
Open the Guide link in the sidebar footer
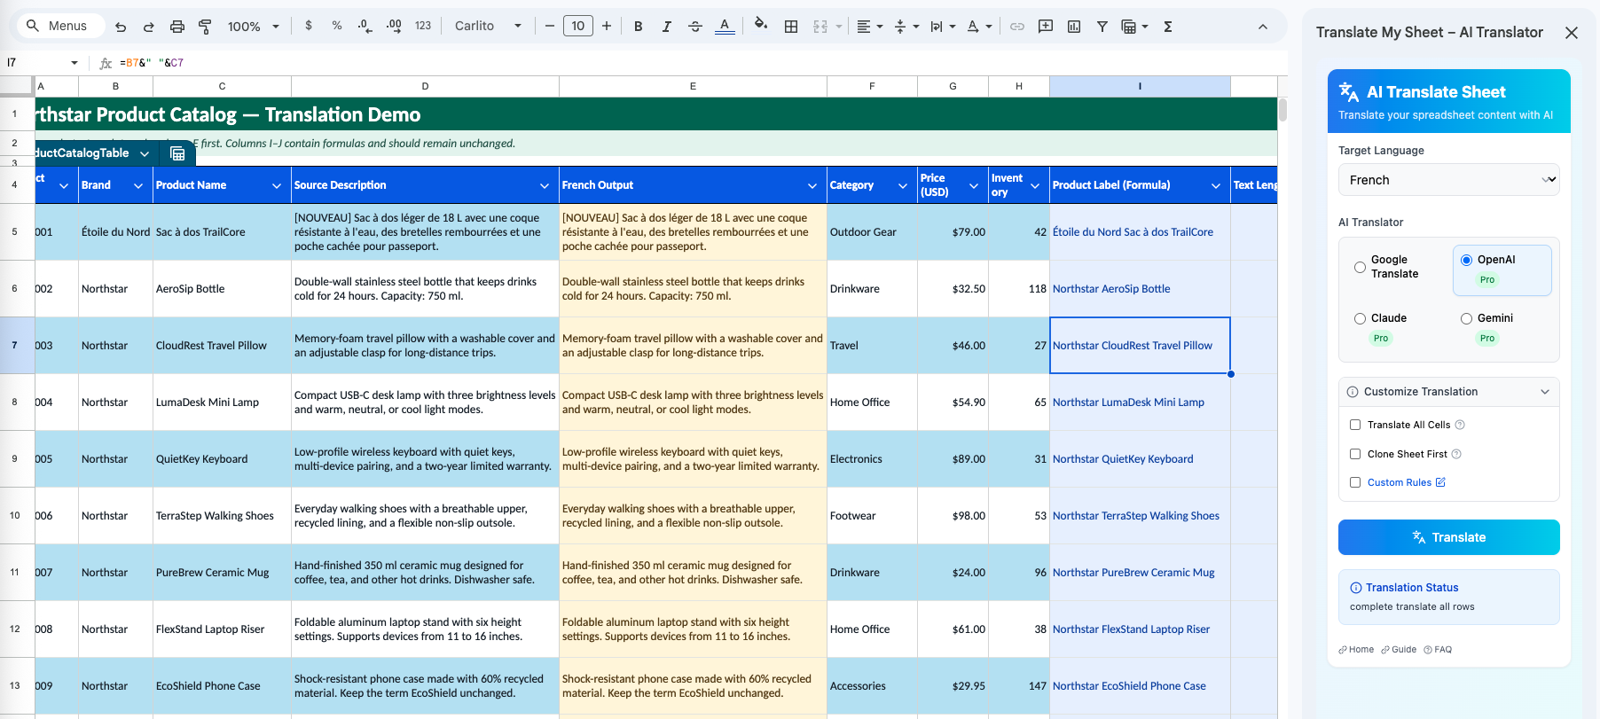point(1399,650)
